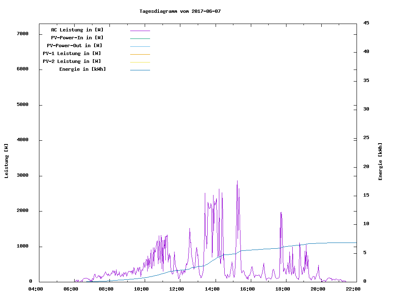Click the light-blue PV-Power-Out legend line sample
Image resolution: width=398 pixels, height=298 pixels.
[x=140, y=46]
